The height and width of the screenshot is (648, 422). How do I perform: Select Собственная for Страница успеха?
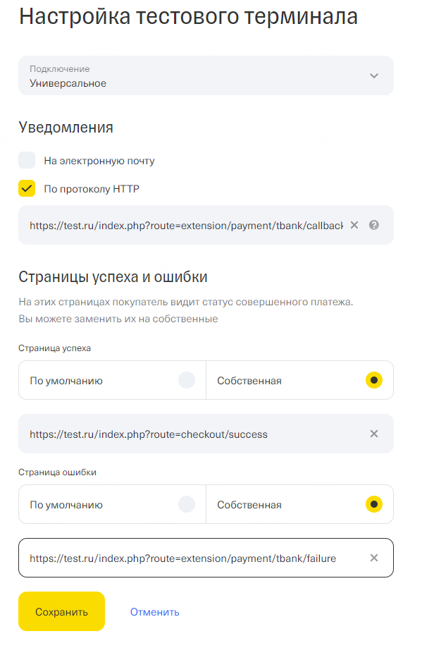click(300, 380)
